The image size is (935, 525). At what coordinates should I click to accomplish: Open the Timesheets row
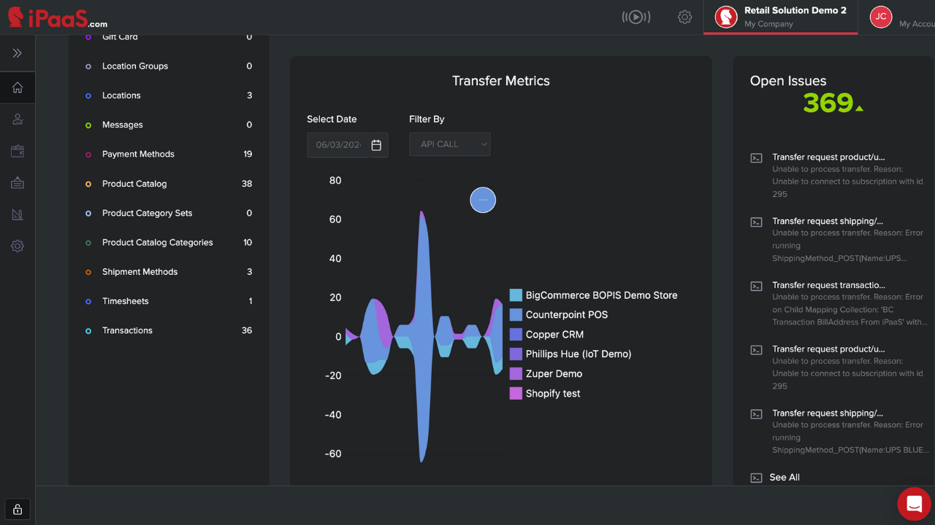(169, 301)
